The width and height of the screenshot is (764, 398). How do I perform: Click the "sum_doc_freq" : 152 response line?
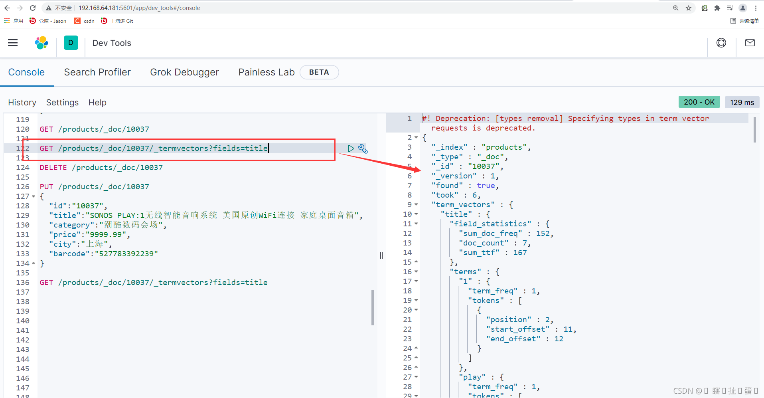click(506, 234)
